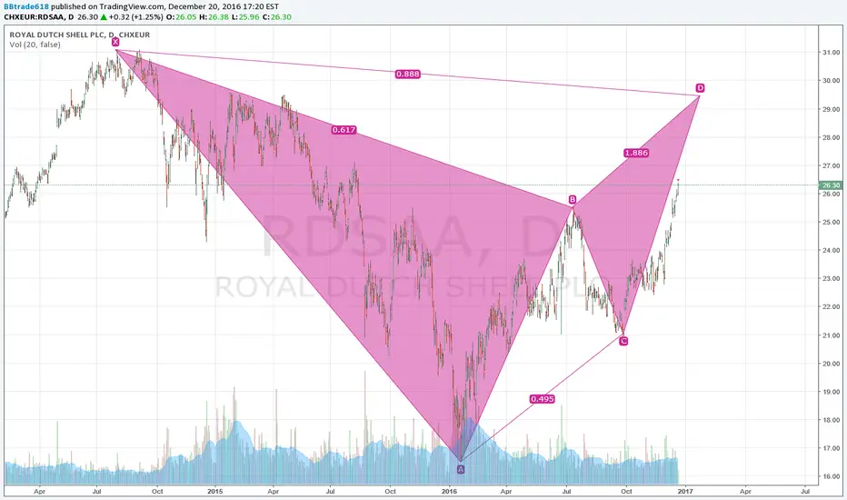Image resolution: width=847 pixels, height=500 pixels.
Task: Click the +0.32 (+1.25%) change value
Action: pyautogui.click(x=135, y=16)
